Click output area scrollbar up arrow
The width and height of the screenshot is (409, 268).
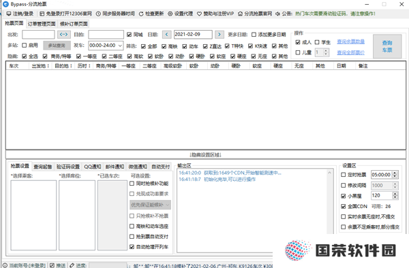pyautogui.click(x=329, y=173)
